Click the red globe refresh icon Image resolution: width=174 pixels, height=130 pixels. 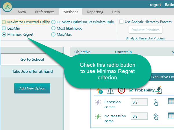coord(121,91)
